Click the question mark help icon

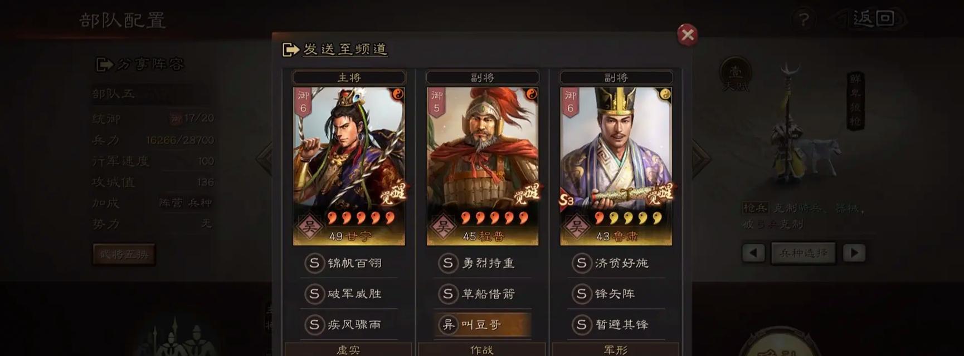(x=804, y=20)
